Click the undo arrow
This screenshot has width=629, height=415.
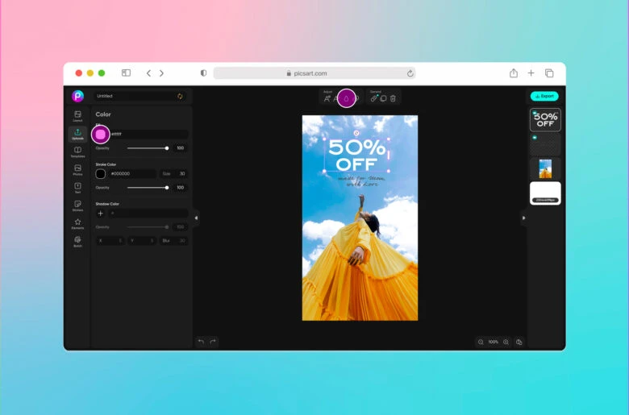point(201,342)
